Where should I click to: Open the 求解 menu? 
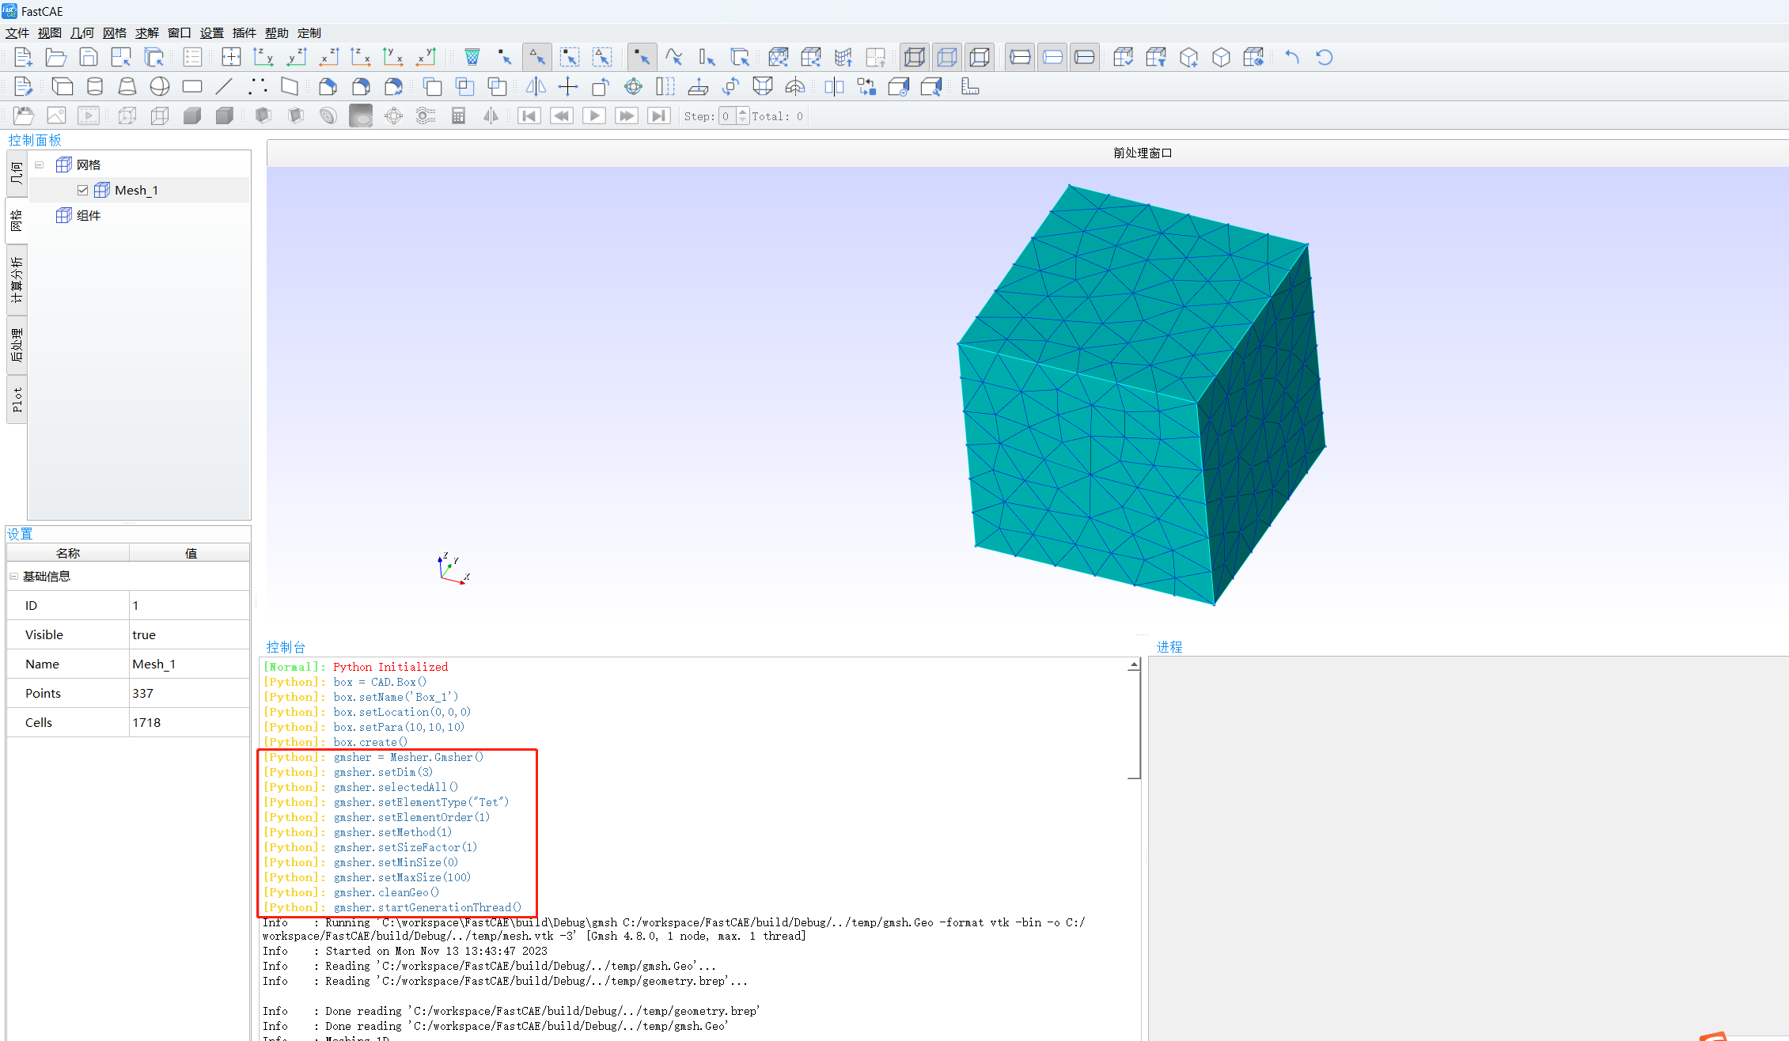(x=146, y=32)
